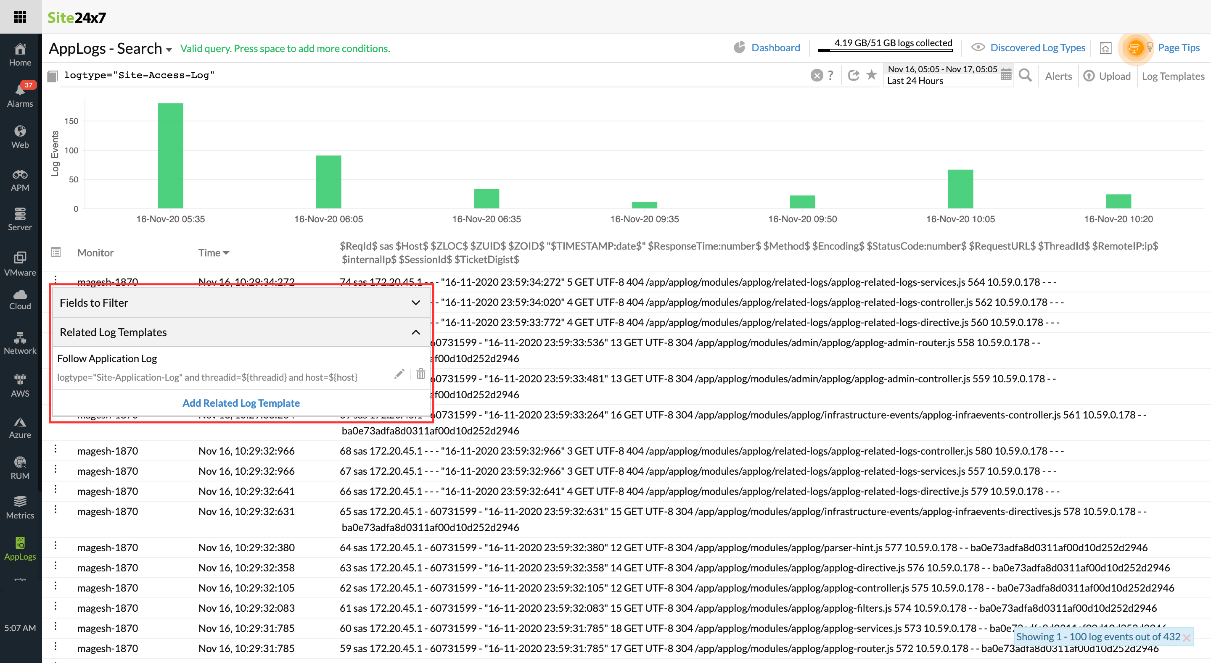Delete the related log template with trash icon
The width and height of the screenshot is (1211, 663).
tap(421, 374)
